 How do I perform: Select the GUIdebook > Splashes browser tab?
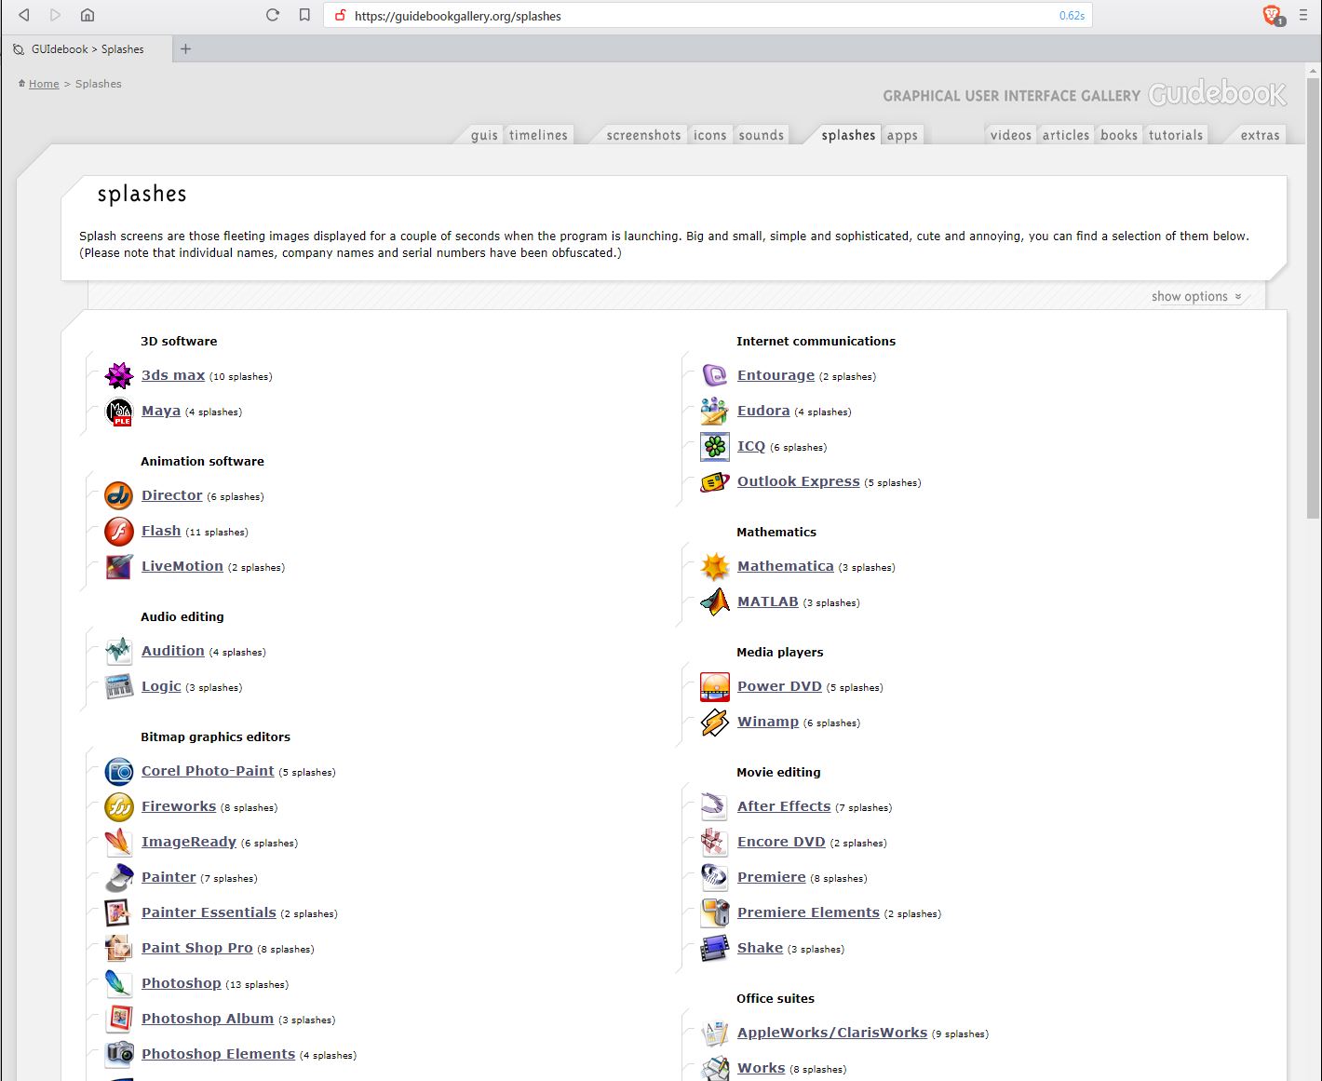88,49
